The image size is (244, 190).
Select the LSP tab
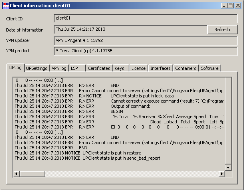pos(77,68)
